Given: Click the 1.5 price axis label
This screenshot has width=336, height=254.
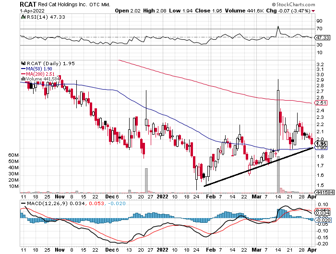Looking at the screenshot, I should pyautogui.click(x=320, y=185).
